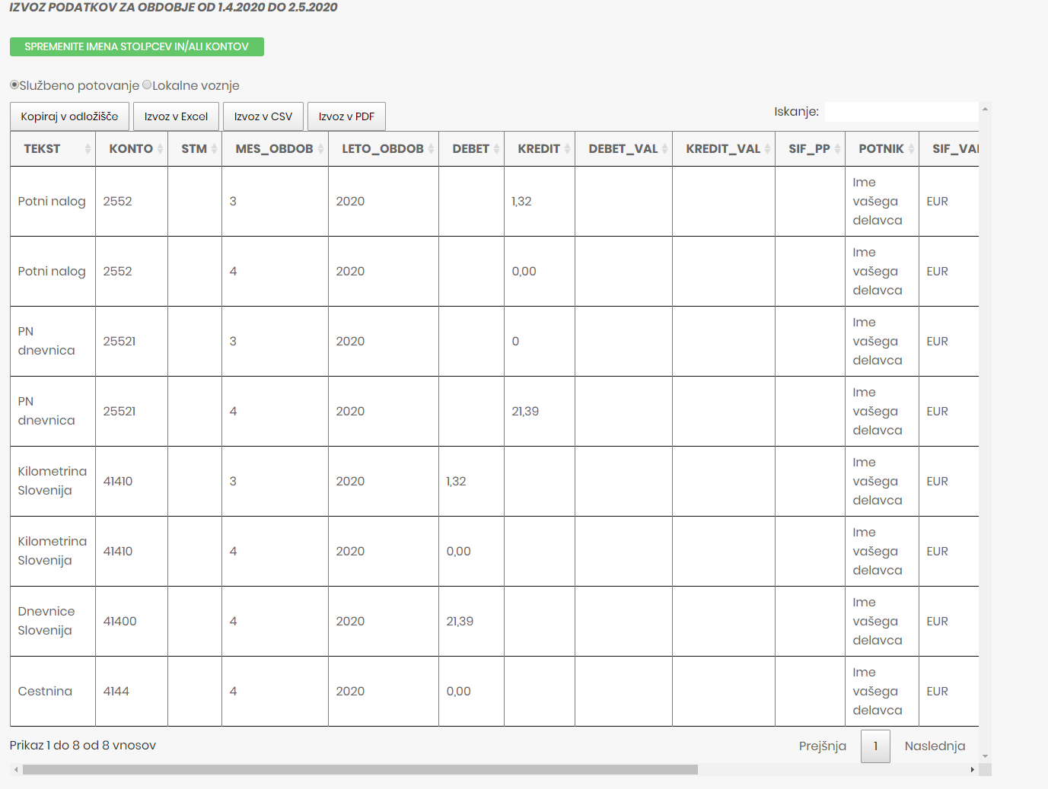The image size is (1048, 789).
Task: Click the Naslednja pagination link
Action: (935, 746)
